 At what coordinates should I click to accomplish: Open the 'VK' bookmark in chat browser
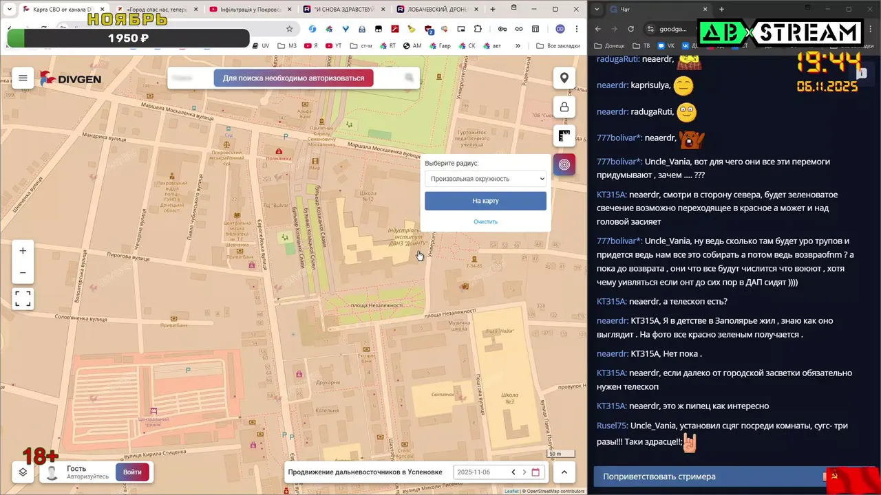666,46
